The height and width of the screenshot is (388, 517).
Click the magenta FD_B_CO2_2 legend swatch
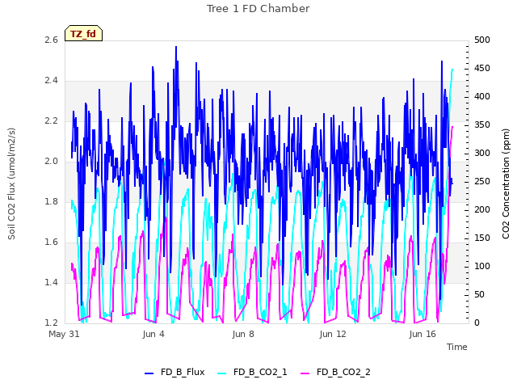(305, 373)
